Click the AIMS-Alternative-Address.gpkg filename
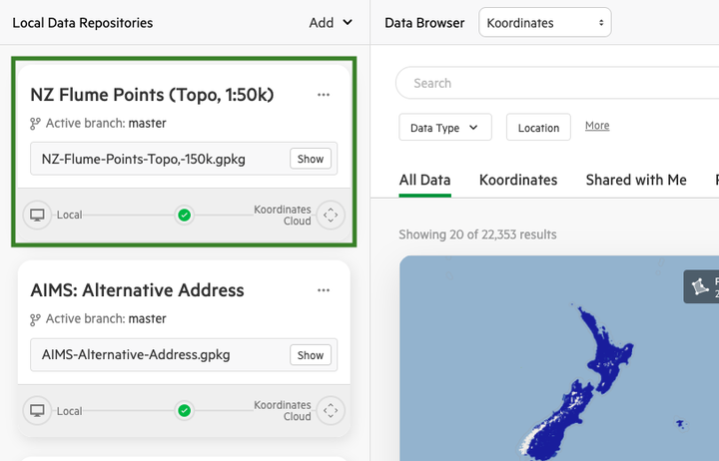 click(x=136, y=355)
